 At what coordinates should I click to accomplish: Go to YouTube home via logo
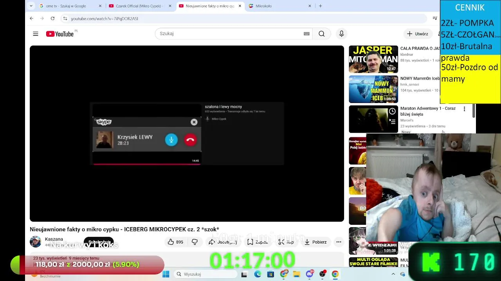60,34
